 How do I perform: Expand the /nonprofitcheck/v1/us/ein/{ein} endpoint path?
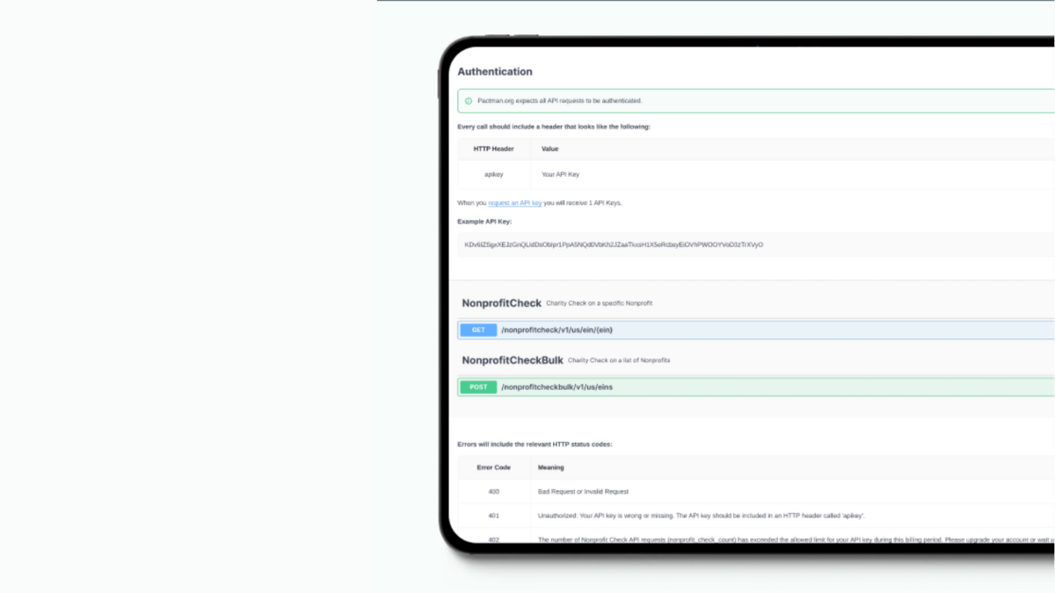click(x=557, y=330)
